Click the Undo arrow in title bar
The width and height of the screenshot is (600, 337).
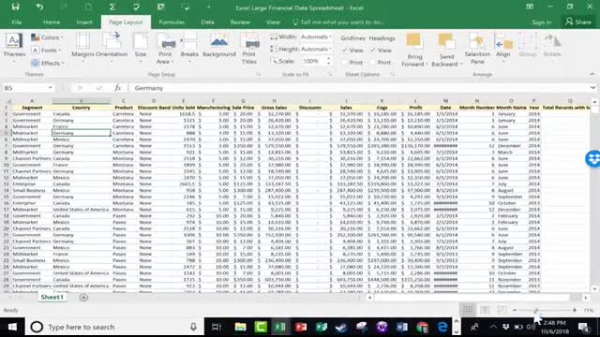point(39,7)
